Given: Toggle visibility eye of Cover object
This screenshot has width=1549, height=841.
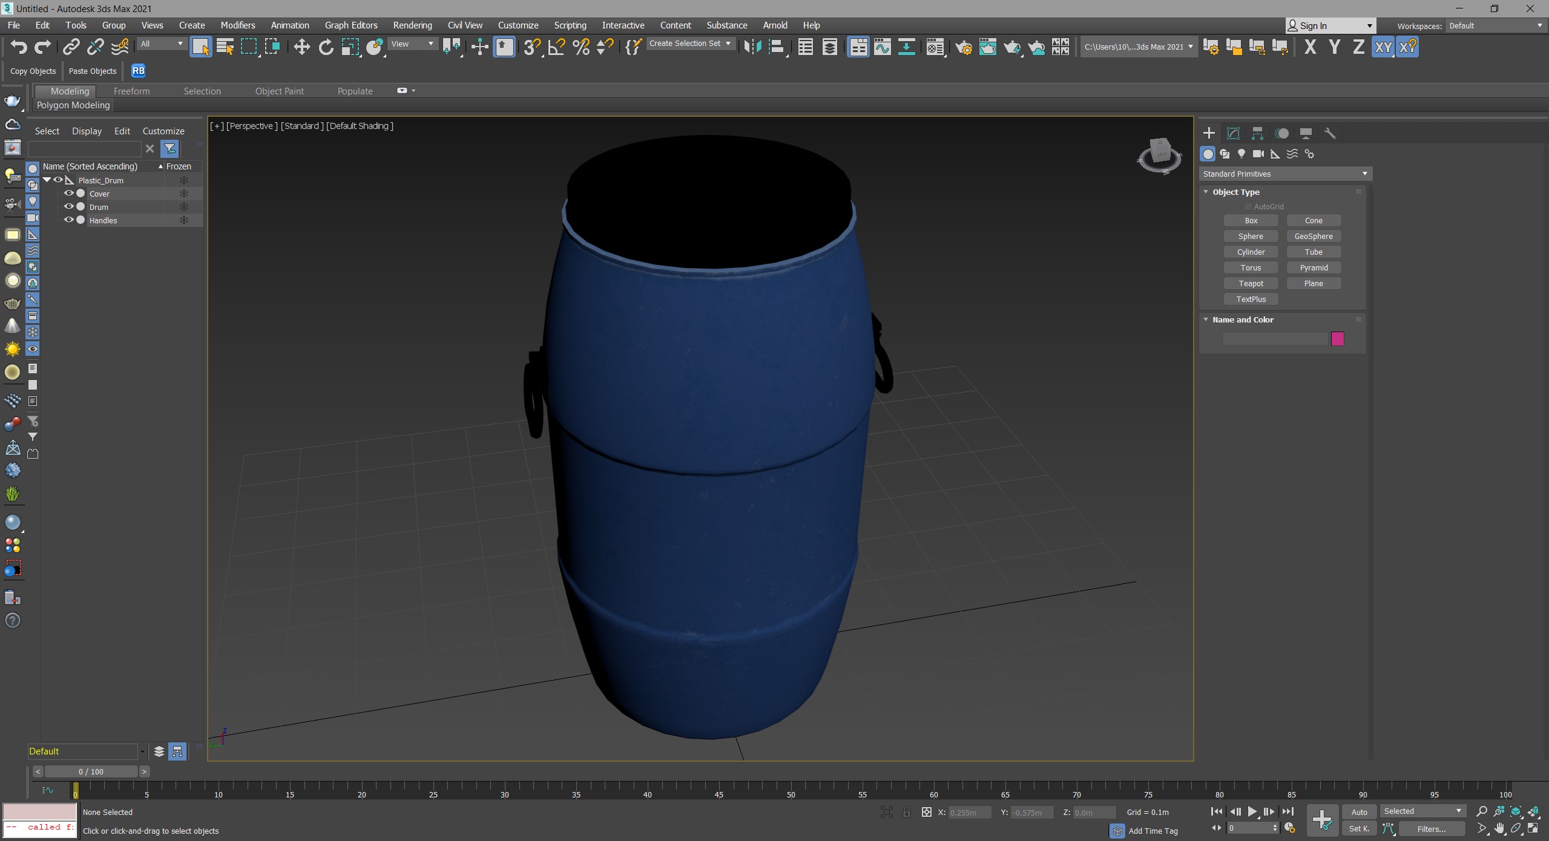Looking at the screenshot, I should [x=69, y=194].
